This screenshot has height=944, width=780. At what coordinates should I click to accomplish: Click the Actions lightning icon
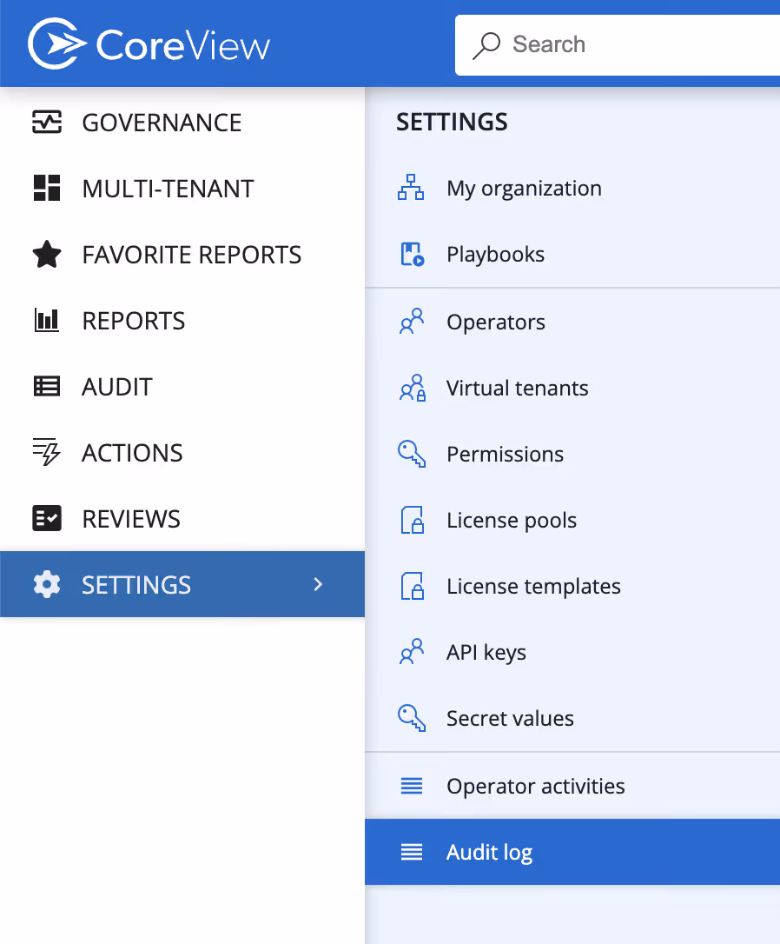(x=47, y=453)
